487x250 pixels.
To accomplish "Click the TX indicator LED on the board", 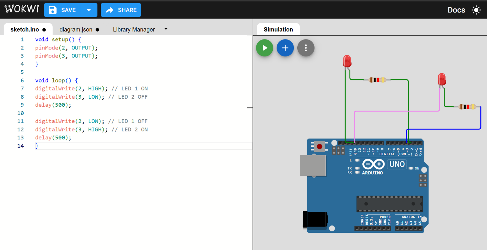I will (x=357, y=168).
